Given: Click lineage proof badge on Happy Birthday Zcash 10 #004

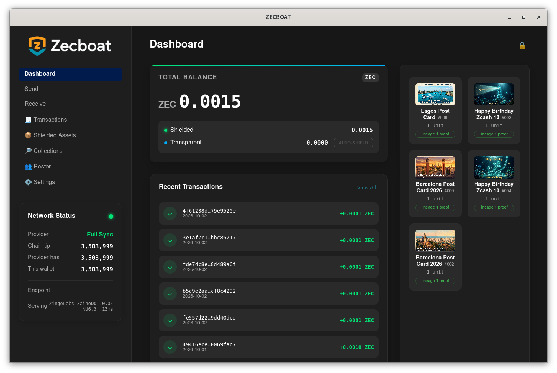Looking at the screenshot, I should click(494, 207).
